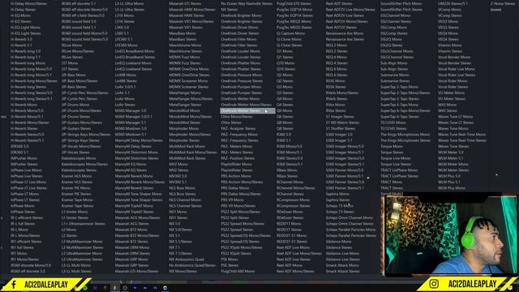Select Smack Attack Mono entry
This screenshot has height=292, width=519.
tap(342, 265)
